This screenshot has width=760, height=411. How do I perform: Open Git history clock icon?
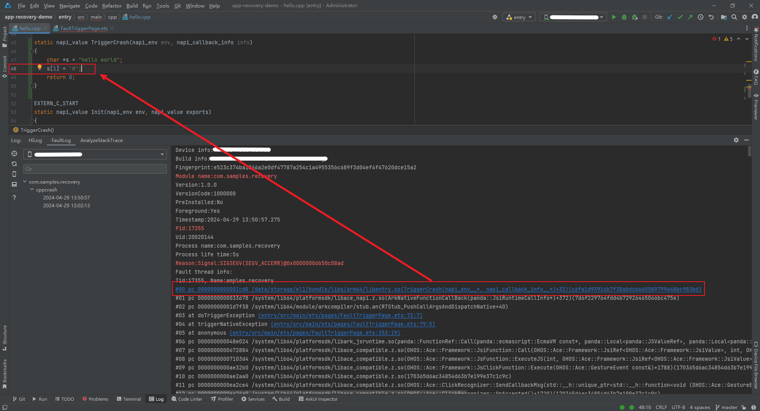click(701, 17)
